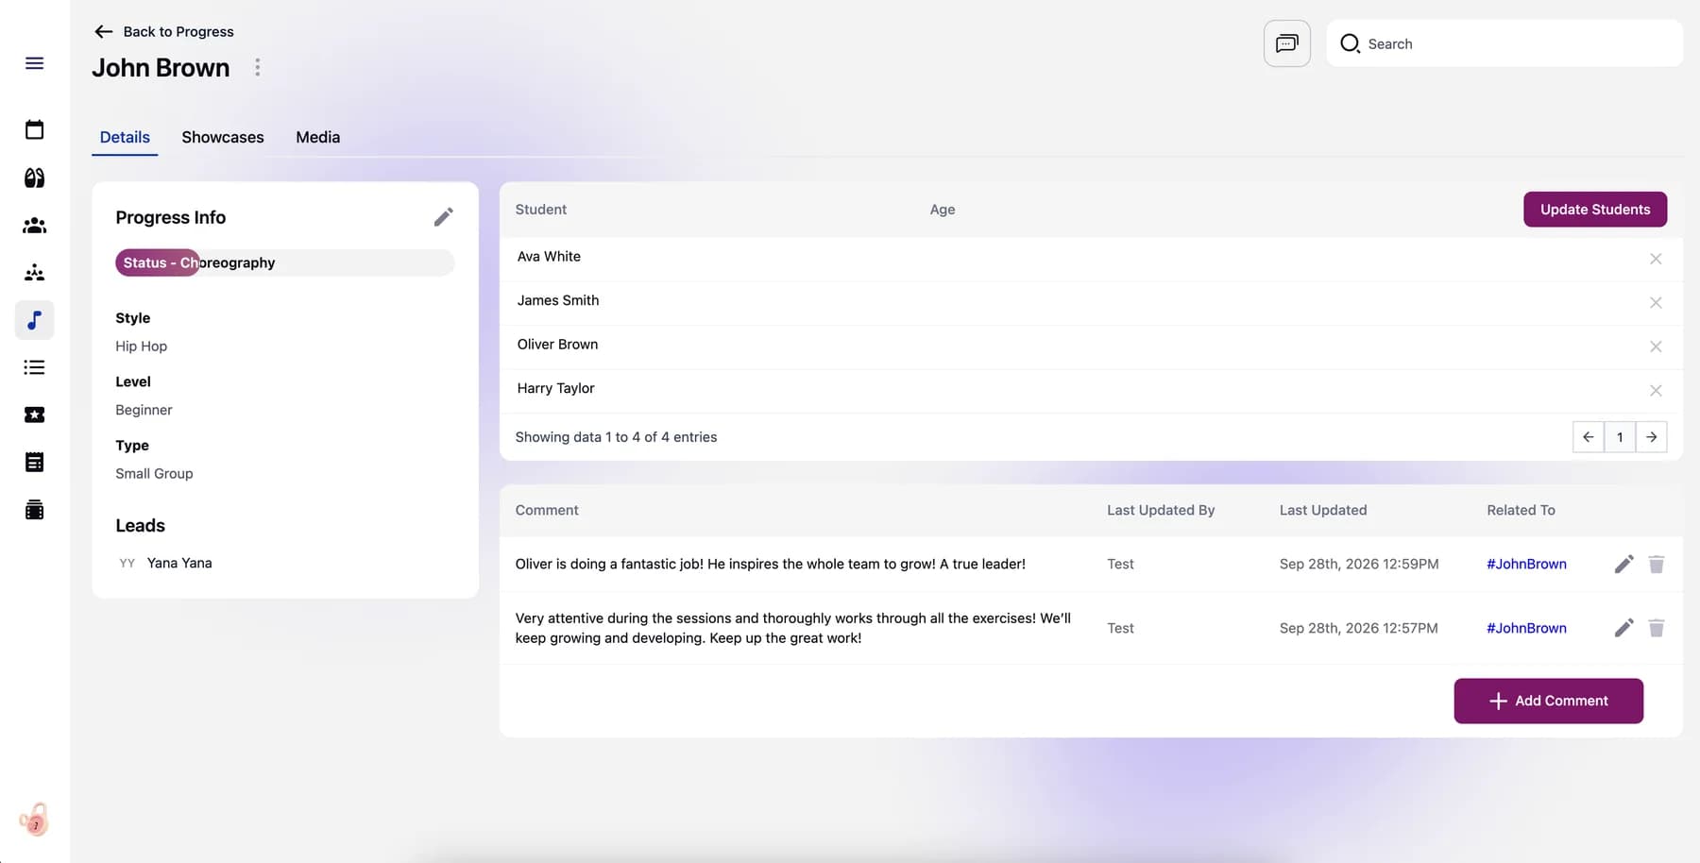Switch to the Showcases tab
1700x863 pixels.
pyautogui.click(x=223, y=137)
